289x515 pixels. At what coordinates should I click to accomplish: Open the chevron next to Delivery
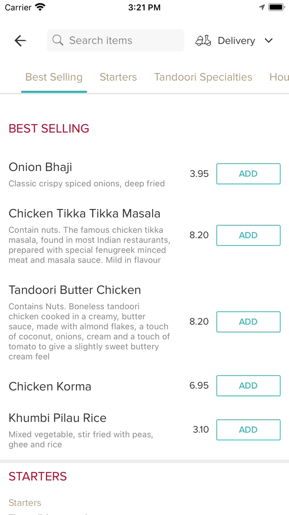point(268,40)
